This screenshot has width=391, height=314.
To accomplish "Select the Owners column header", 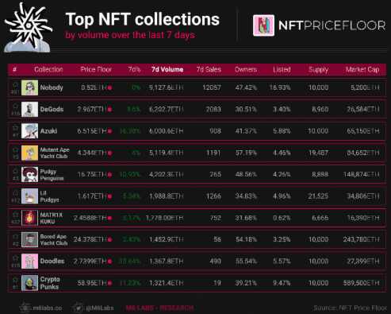I will [x=246, y=69].
